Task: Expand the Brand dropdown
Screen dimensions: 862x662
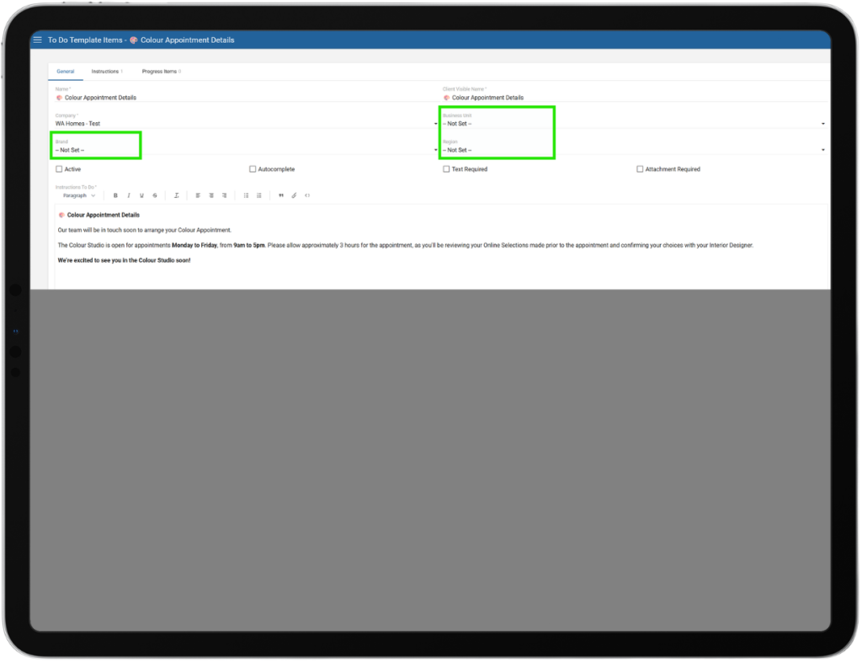Action: (x=244, y=150)
